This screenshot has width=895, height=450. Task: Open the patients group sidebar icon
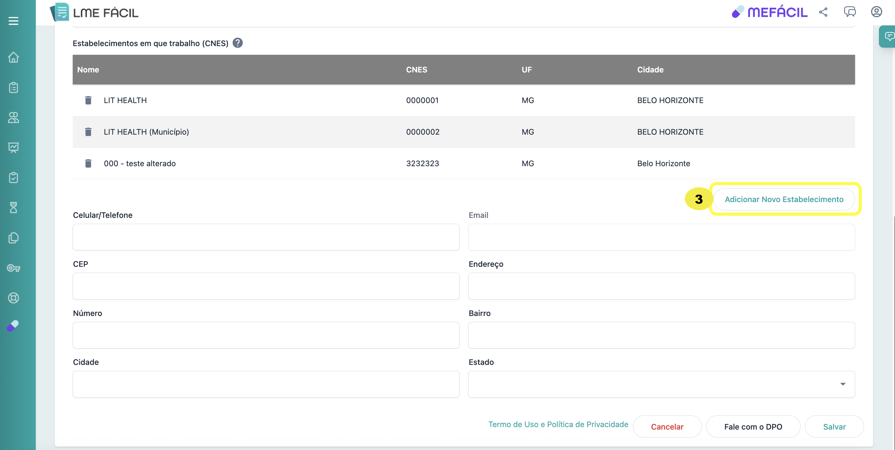14,117
